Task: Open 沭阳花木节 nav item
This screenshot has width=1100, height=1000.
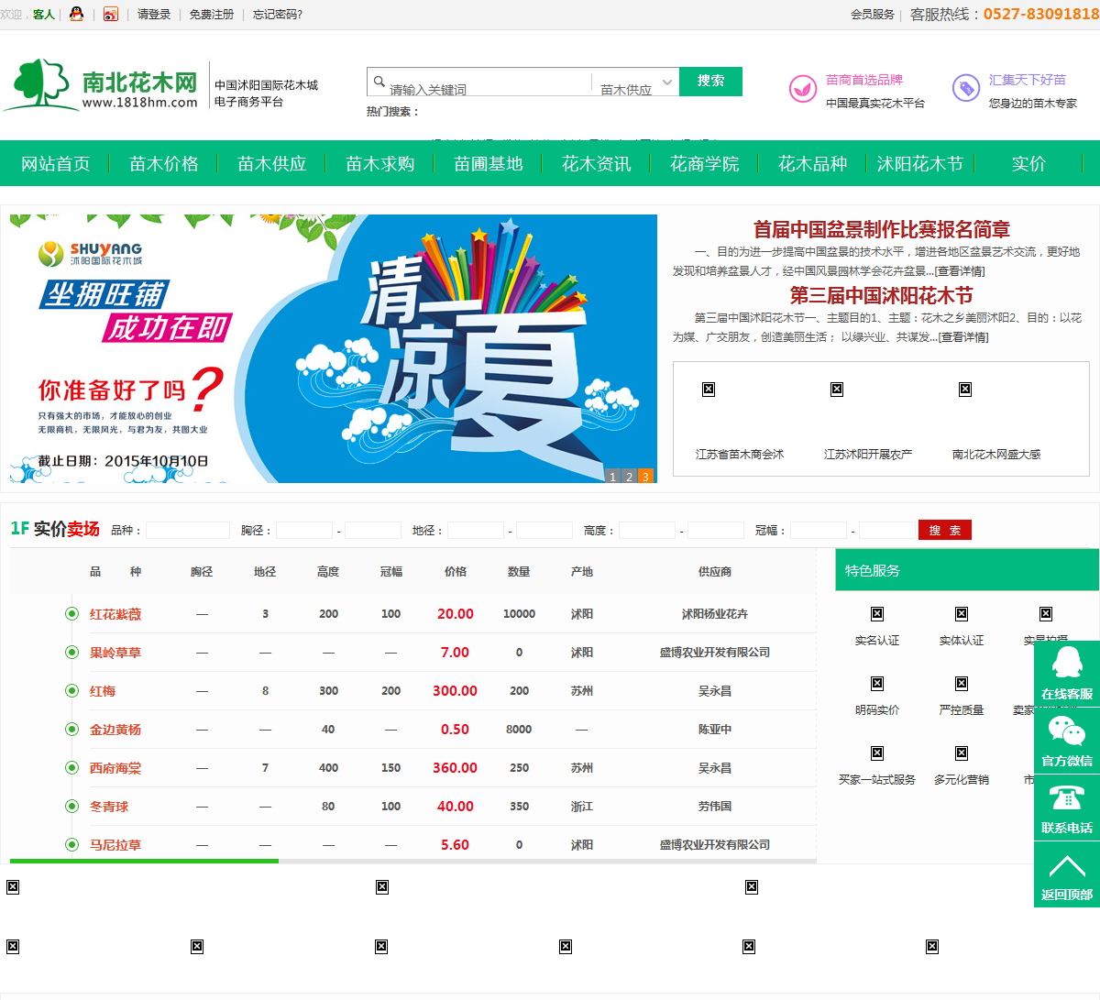Action: [920, 163]
